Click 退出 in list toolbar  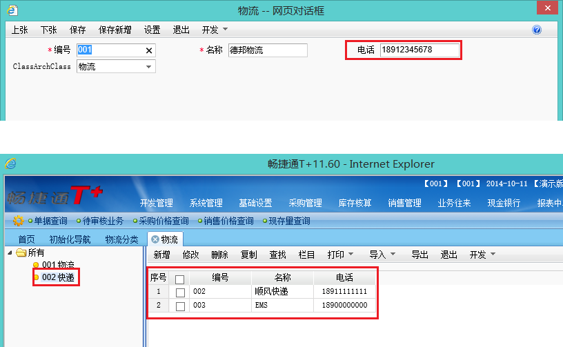(x=449, y=255)
